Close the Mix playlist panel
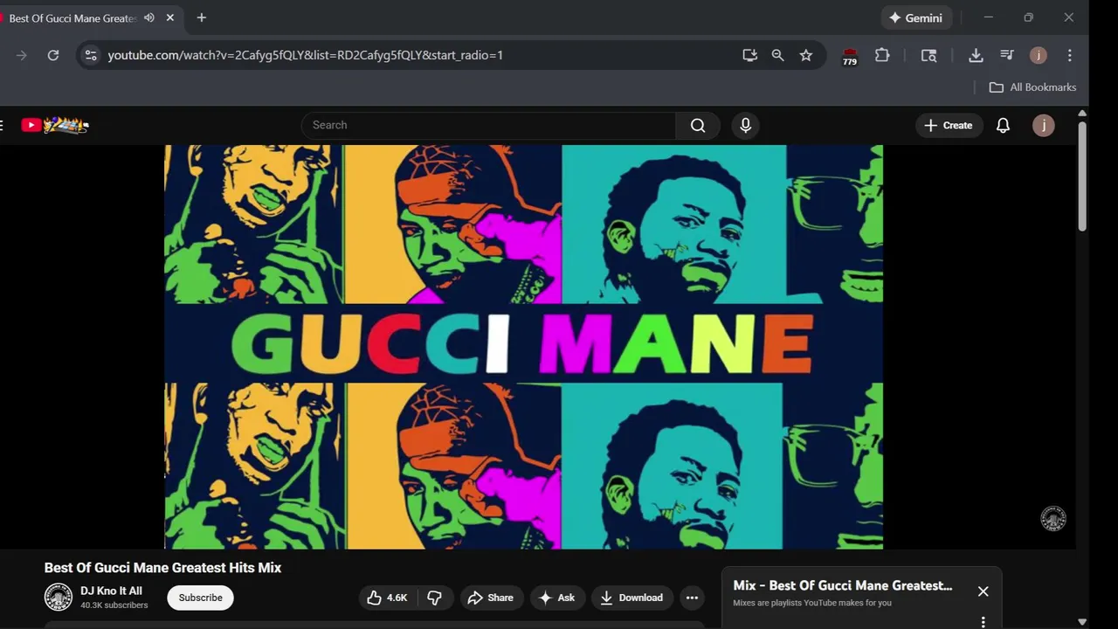The width and height of the screenshot is (1118, 629). (x=983, y=591)
